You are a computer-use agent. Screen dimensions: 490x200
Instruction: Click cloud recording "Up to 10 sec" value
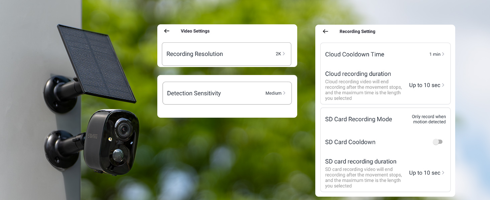point(424,85)
